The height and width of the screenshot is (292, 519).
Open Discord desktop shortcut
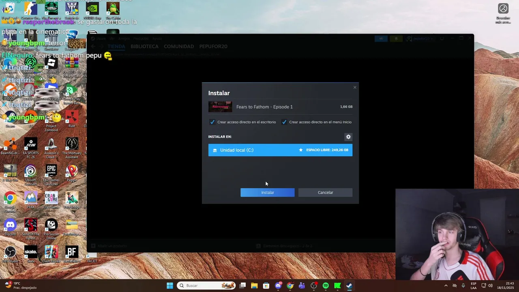(x=10, y=227)
